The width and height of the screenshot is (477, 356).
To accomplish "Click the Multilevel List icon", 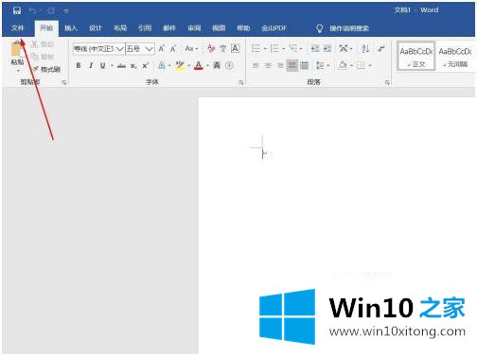I will click(293, 48).
